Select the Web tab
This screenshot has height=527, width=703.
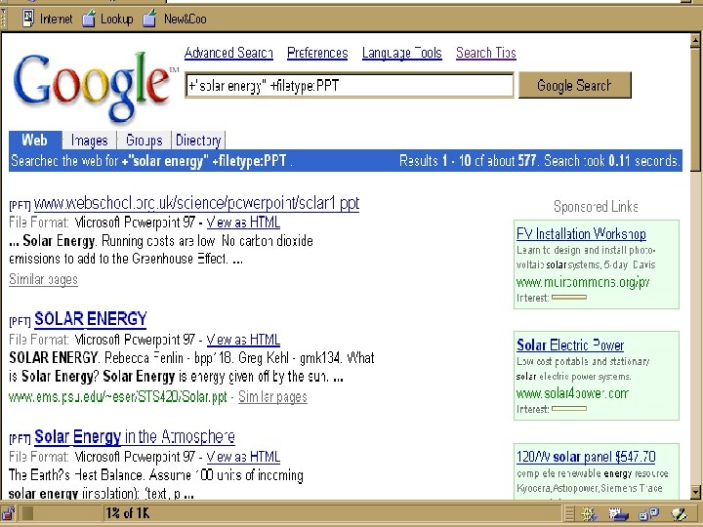tap(35, 141)
